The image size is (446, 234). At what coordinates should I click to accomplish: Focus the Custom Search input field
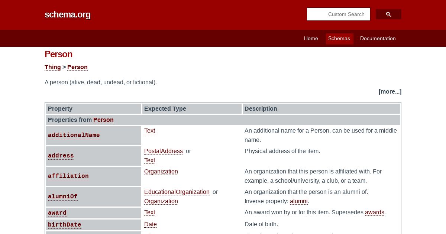(x=339, y=14)
